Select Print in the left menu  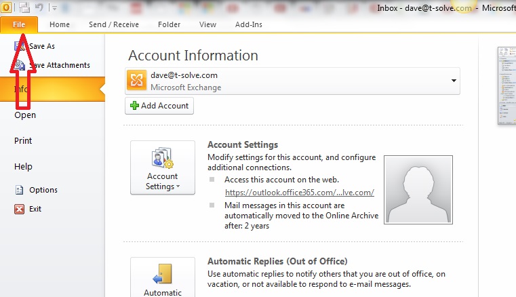click(x=23, y=140)
